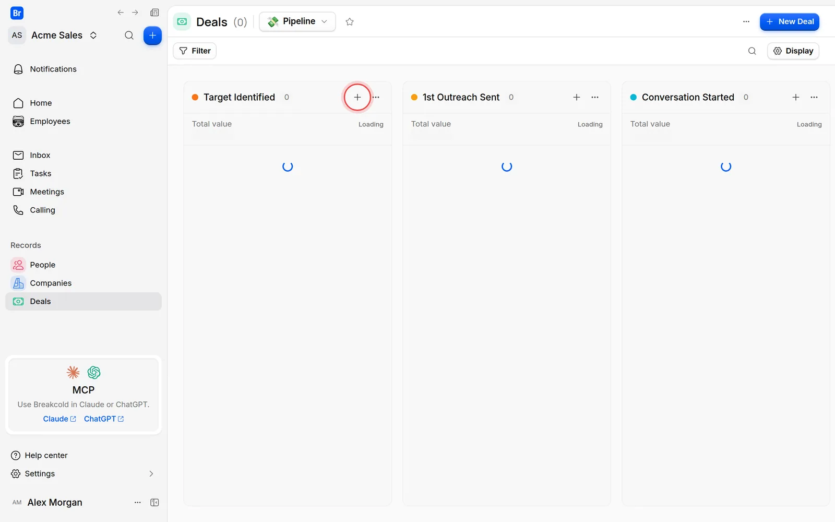The image size is (835, 522).
Task: Open Alex Morgan's more options
Action: pyautogui.click(x=138, y=502)
